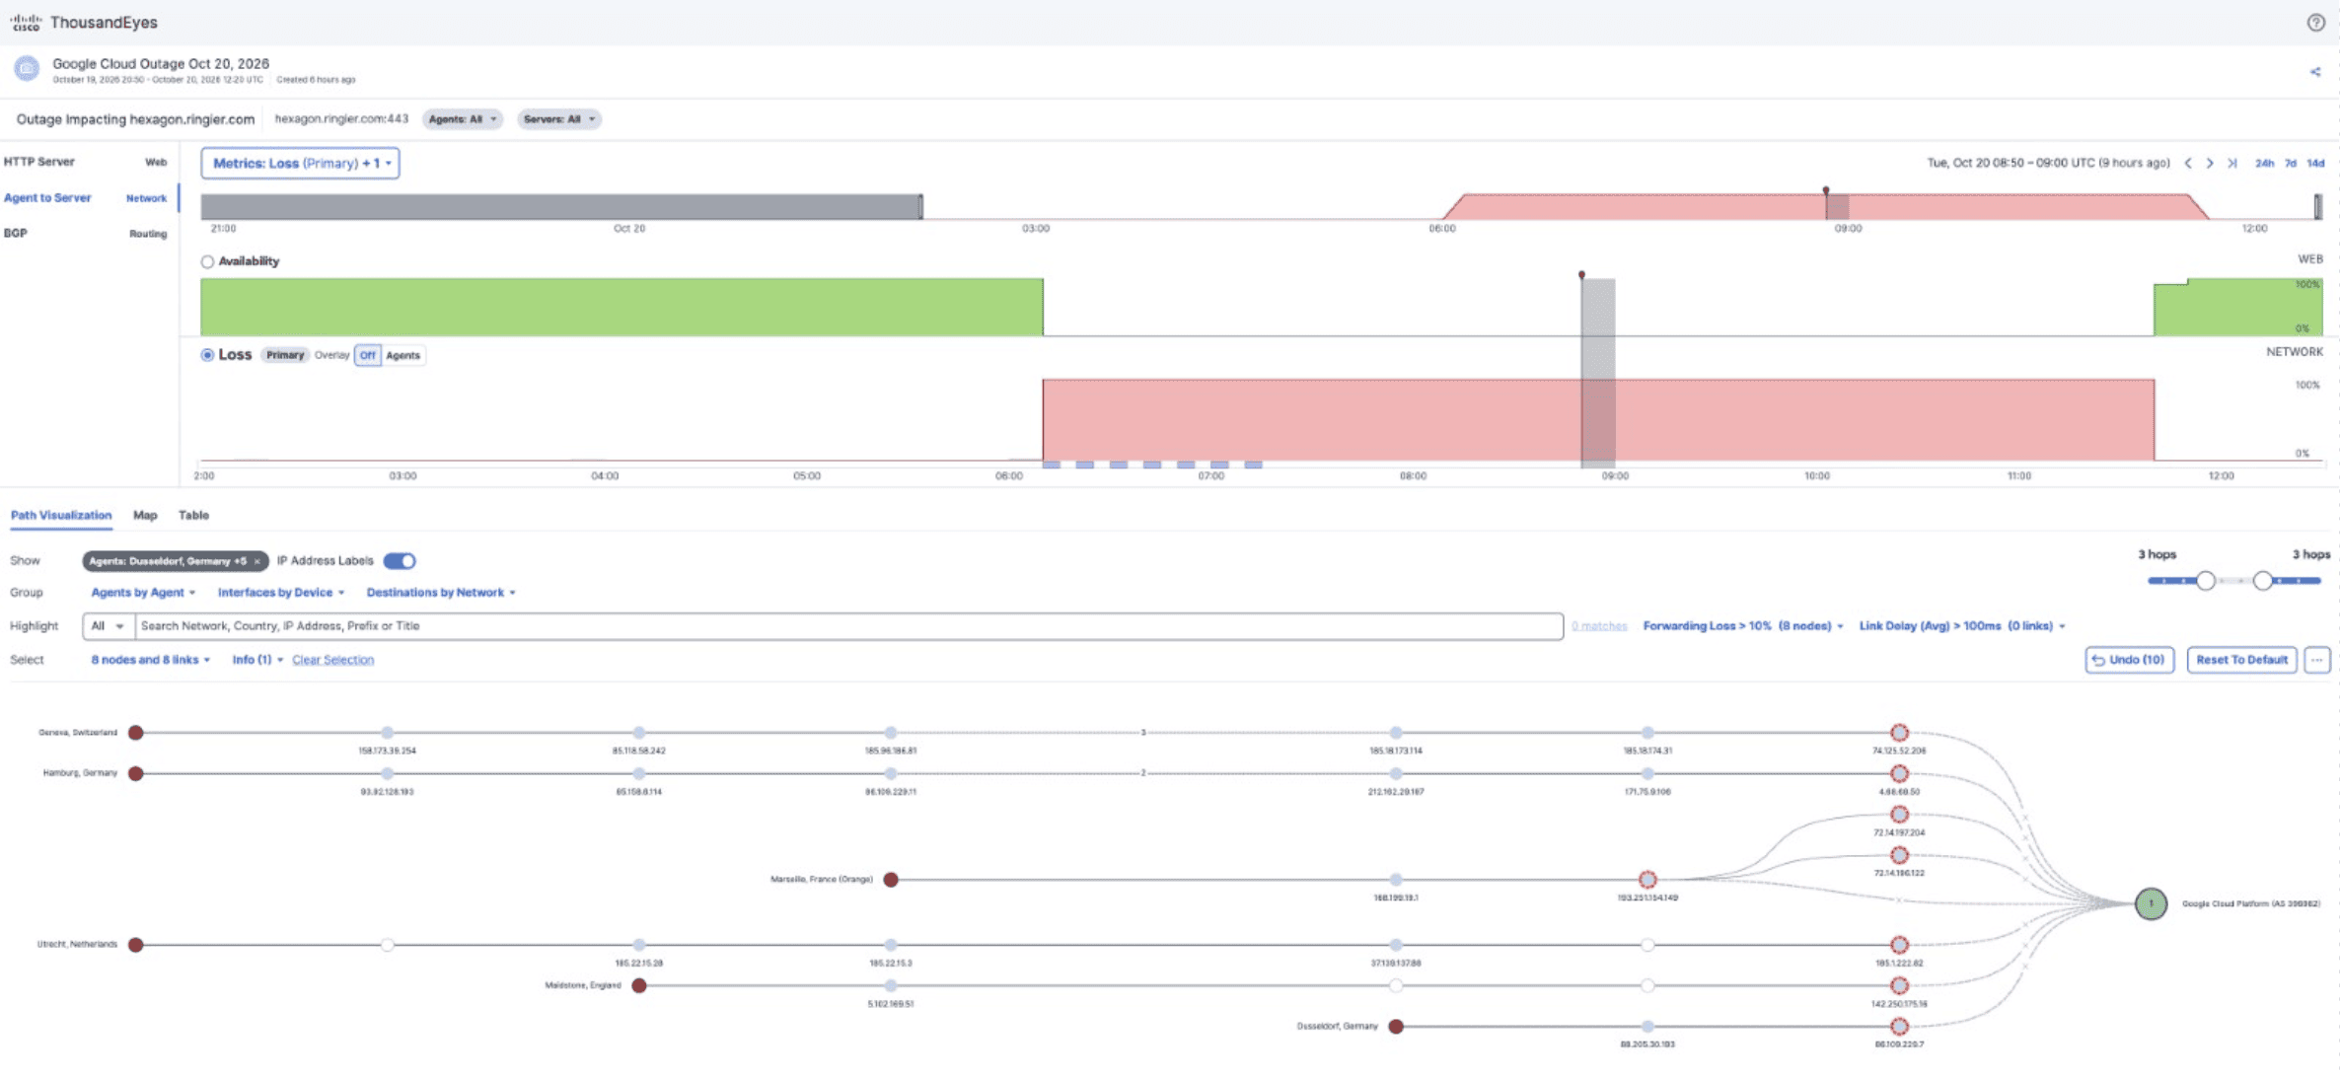Set time range to 24h

click(x=2264, y=164)
